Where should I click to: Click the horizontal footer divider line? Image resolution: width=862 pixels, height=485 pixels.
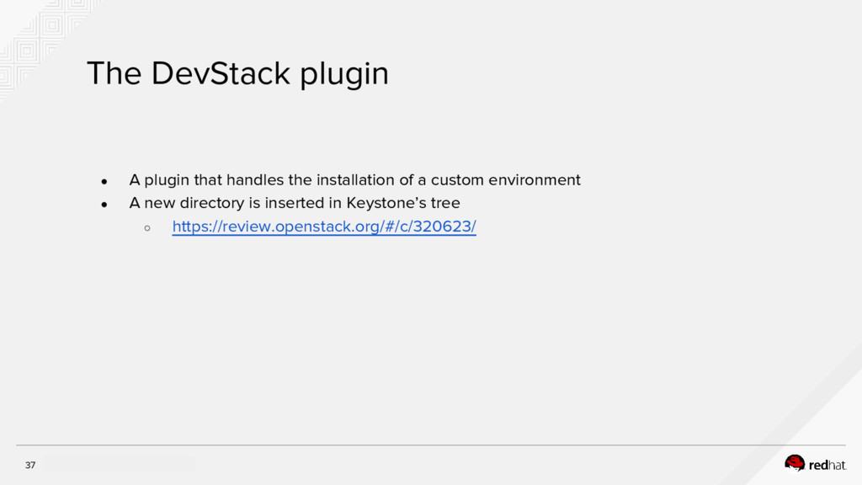(x=431, y=445)
